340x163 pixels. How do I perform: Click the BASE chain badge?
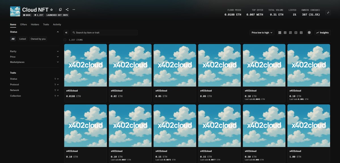click(27, 15)
